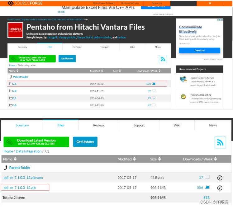The height and width of the screenshot is (207, 233).
Task: Open the Resources menu in header
Action: (157, 3)
